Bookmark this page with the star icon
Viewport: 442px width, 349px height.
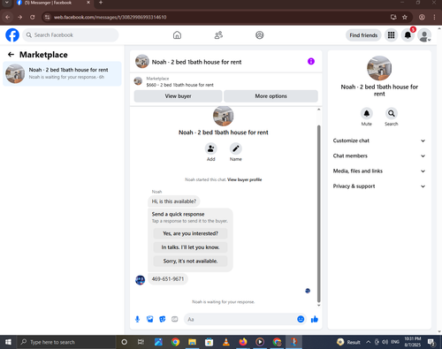tap(405, 17)
